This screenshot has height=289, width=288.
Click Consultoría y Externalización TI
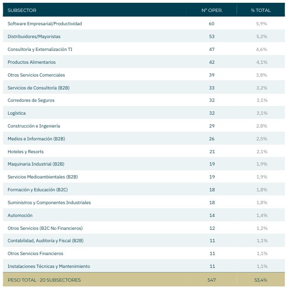(x=40, y=50)
